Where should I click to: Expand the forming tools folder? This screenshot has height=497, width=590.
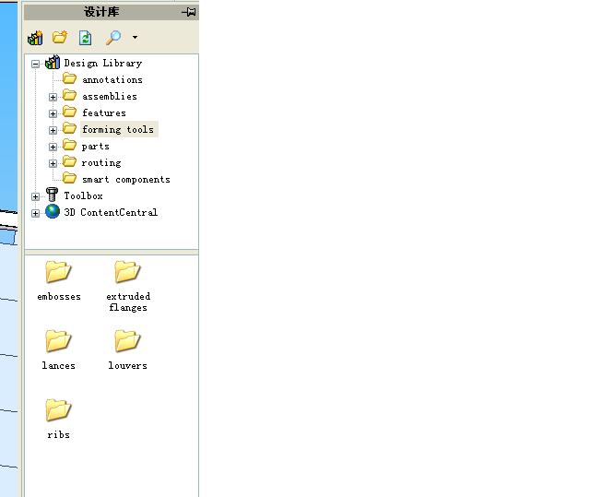[x=53, y=130]
